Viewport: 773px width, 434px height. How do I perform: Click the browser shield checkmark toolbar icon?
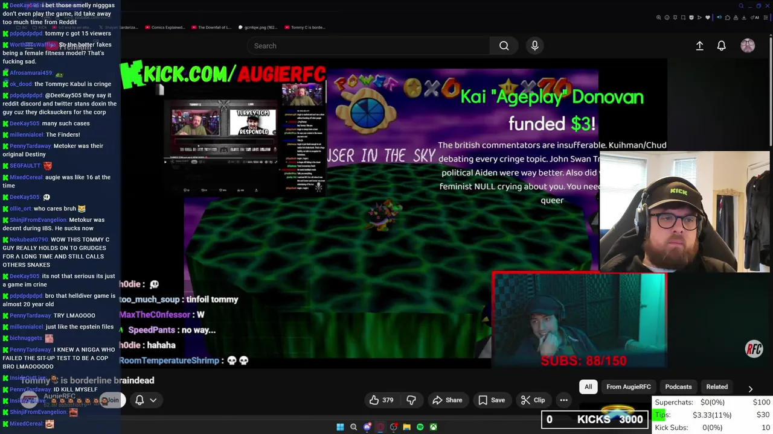[691, 17]
